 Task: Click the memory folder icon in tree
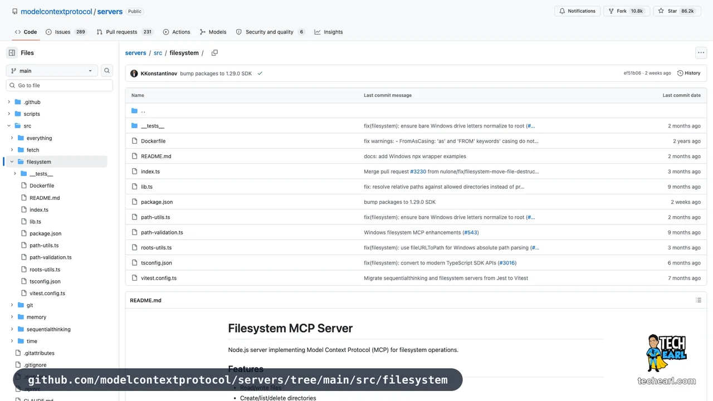(x=21, y=317)
